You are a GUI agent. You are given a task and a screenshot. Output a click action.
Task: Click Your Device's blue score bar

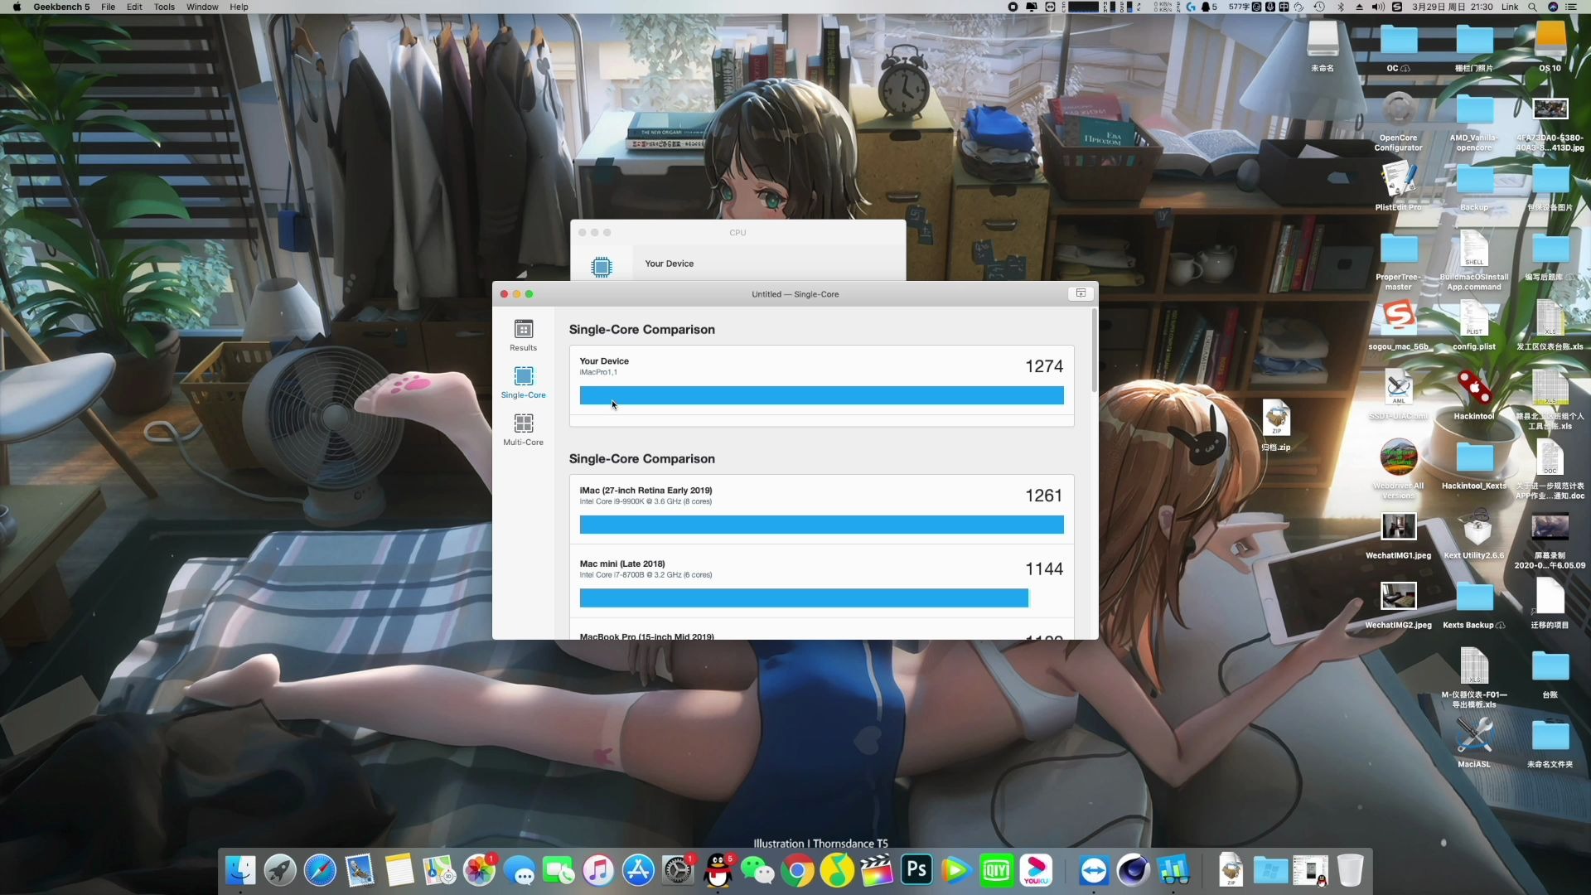point(821,395)
